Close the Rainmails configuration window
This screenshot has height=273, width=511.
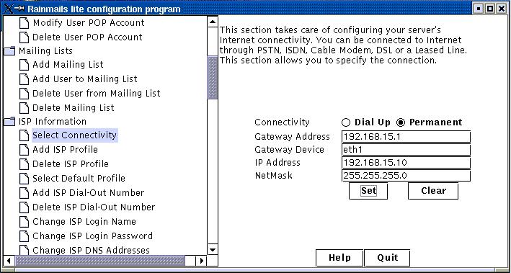point(501,9)
